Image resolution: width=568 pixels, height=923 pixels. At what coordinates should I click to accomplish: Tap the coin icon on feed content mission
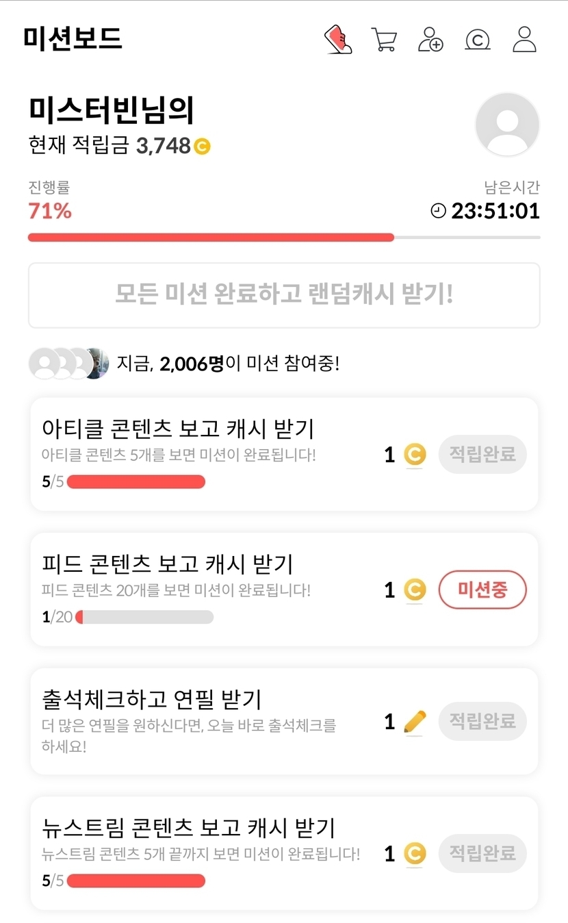coord(414,590)
